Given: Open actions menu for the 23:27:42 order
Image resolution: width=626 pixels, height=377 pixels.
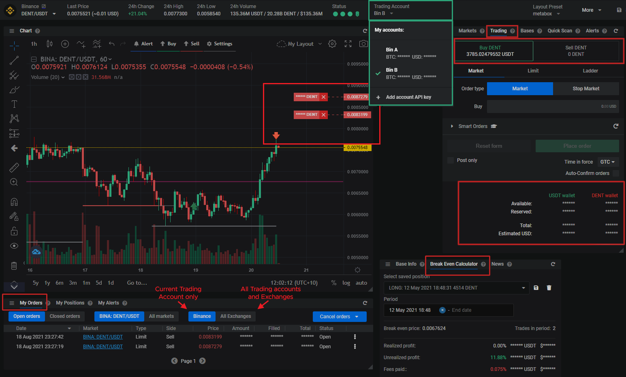Looking at the screenshot, I should click(355, 337).
